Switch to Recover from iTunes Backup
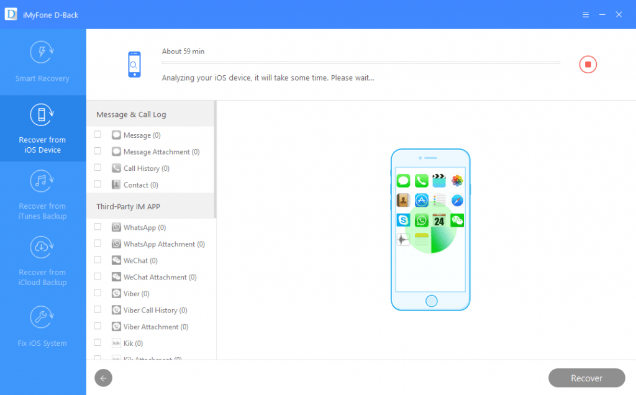636x395 pixels. [x=43, y=194]
